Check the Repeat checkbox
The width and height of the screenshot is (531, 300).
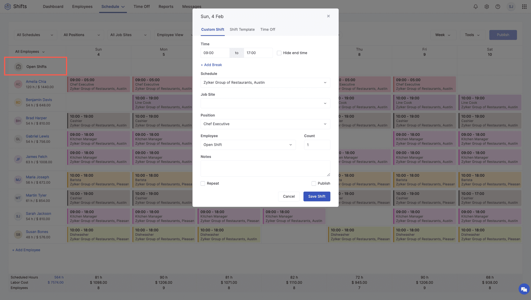pyautogui.click(x=203, y=183)
